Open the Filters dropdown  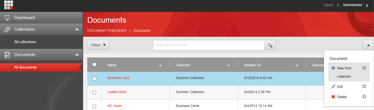pos(98,45)
